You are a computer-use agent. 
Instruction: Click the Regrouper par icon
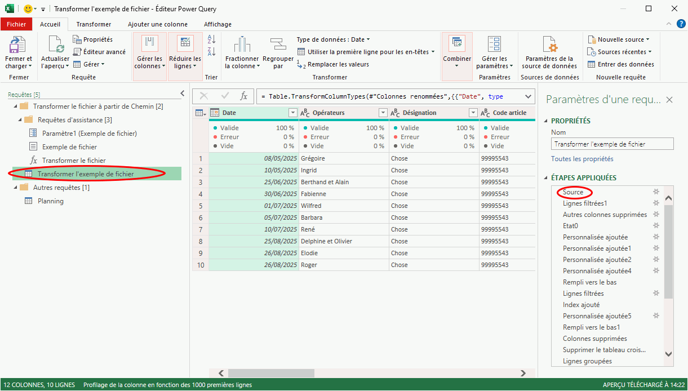point(278,45)
